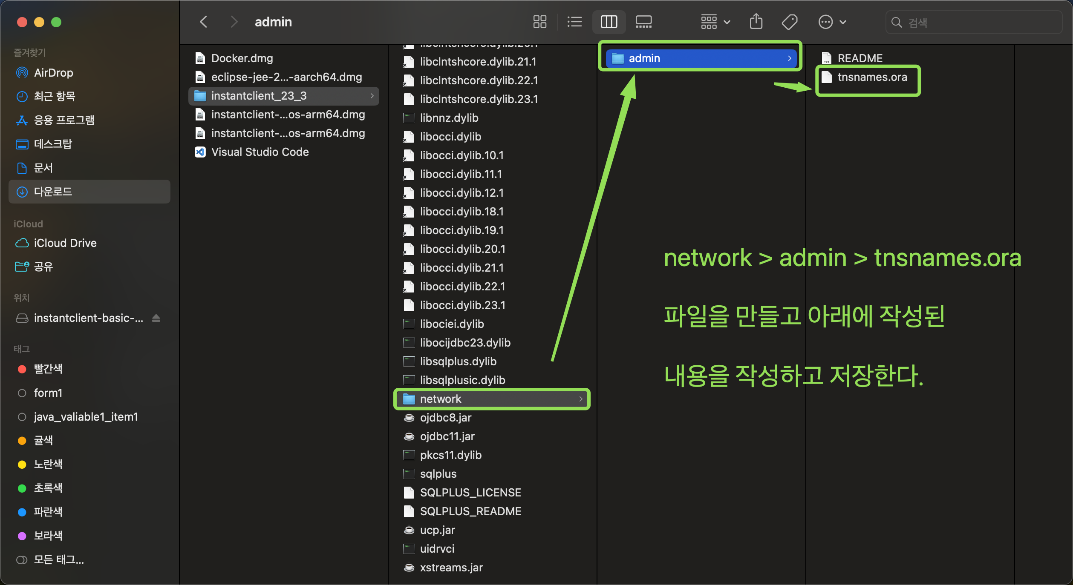
Task: Go back with the left chevron
Action: pyautogui.click(x=204, y=22)
